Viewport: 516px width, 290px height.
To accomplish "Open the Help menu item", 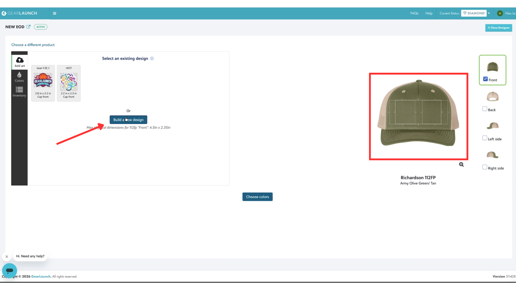I will click(429, 13).
